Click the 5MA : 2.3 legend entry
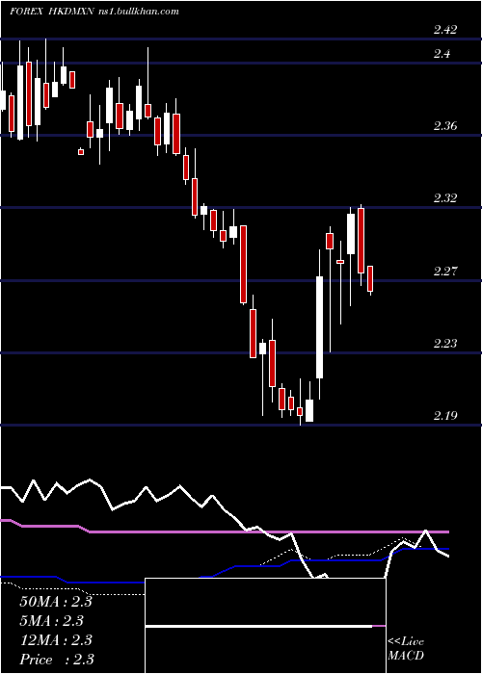Image resolution: width=482 pixels, height=674 pixels. coord(52,621)
